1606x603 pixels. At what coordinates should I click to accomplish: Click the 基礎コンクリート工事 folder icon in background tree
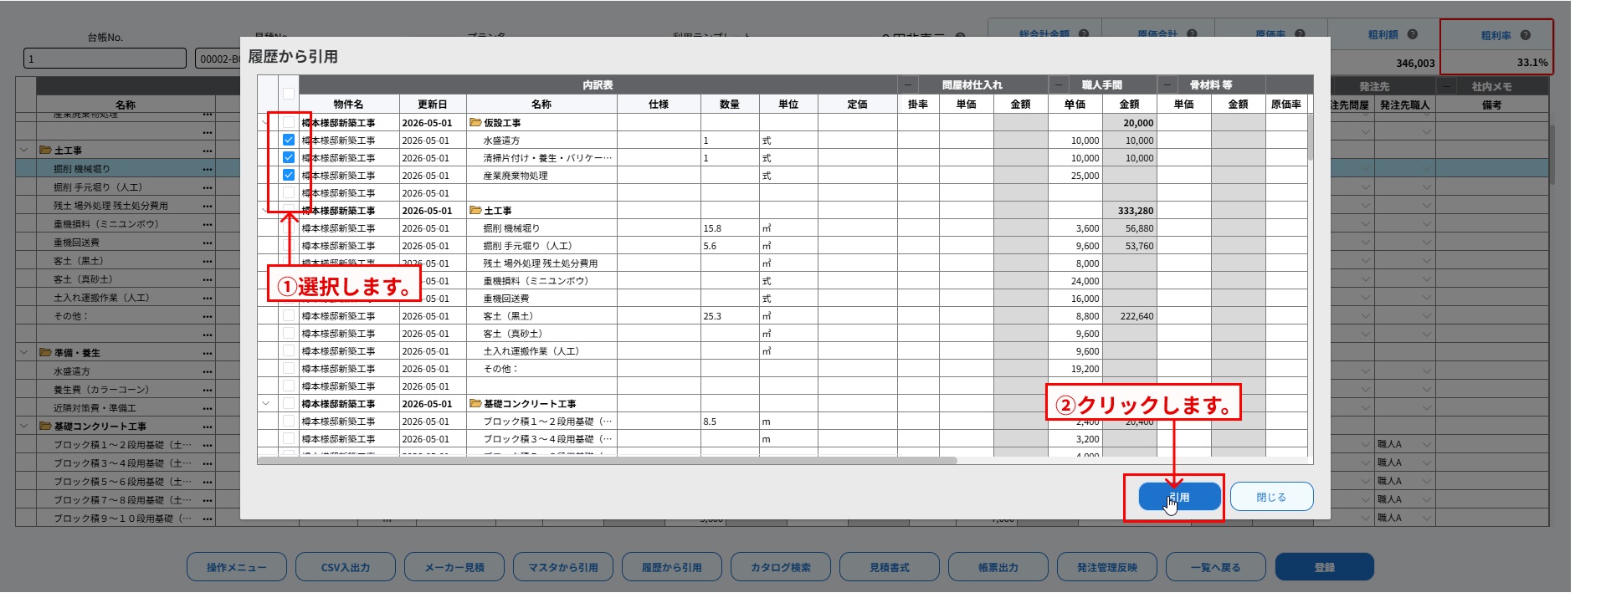[45, 426]
